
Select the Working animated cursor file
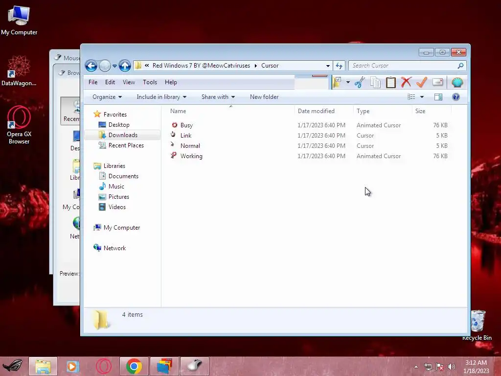tap(191, 156)
